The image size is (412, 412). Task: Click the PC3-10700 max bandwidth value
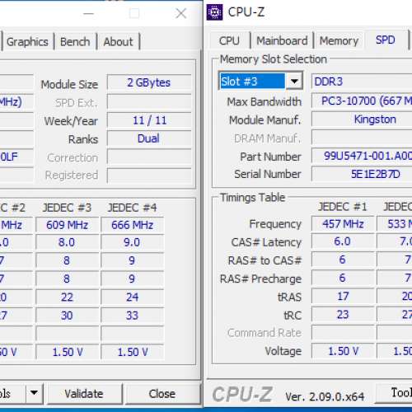pyautogui.click(x=362, y=101)
